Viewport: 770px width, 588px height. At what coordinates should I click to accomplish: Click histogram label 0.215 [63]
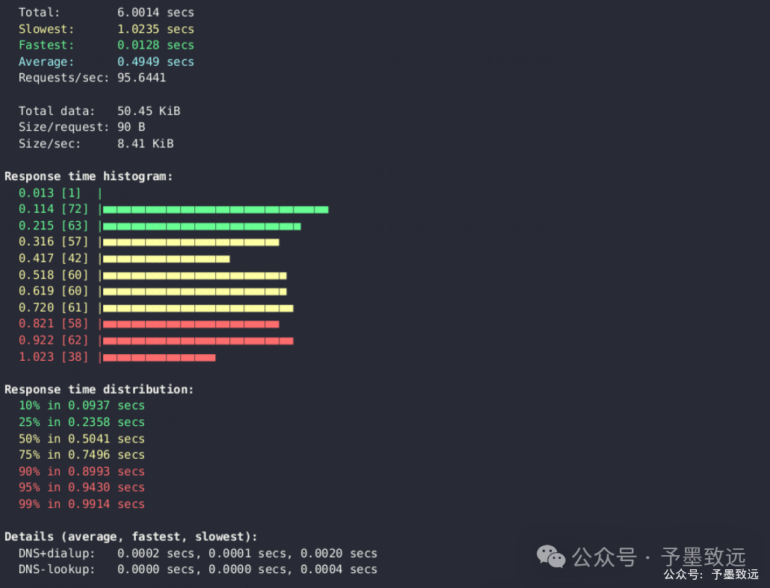coord(54,226)
